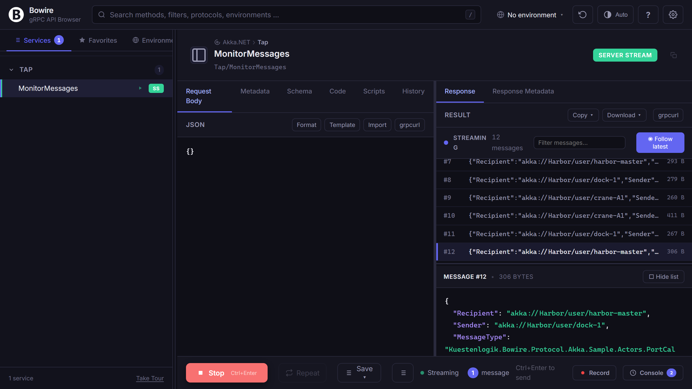Open the Download dropdown

(x=624, y=115)
